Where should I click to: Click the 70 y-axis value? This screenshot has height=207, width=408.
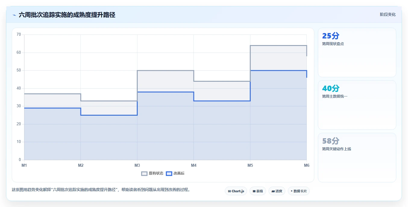click(x=19, y=35)
